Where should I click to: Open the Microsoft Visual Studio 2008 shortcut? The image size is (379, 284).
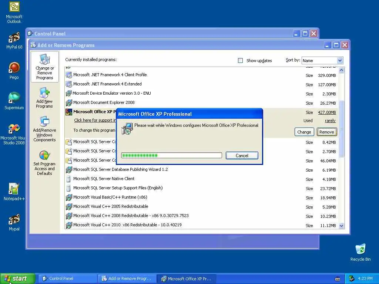13,134
